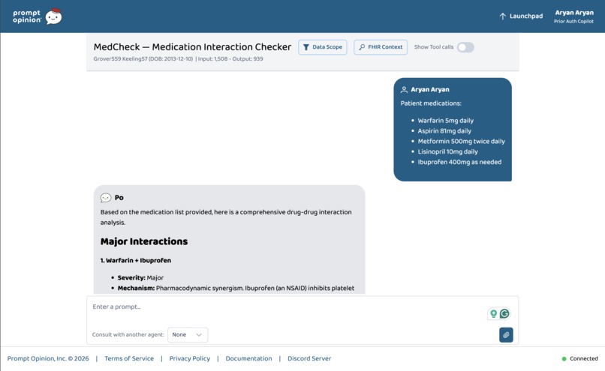
Task: Click the paperclip attach file button
Action: 506,335
